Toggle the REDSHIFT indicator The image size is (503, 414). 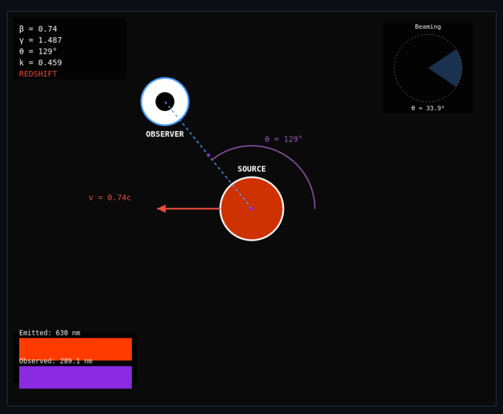(x=37, y=74)
